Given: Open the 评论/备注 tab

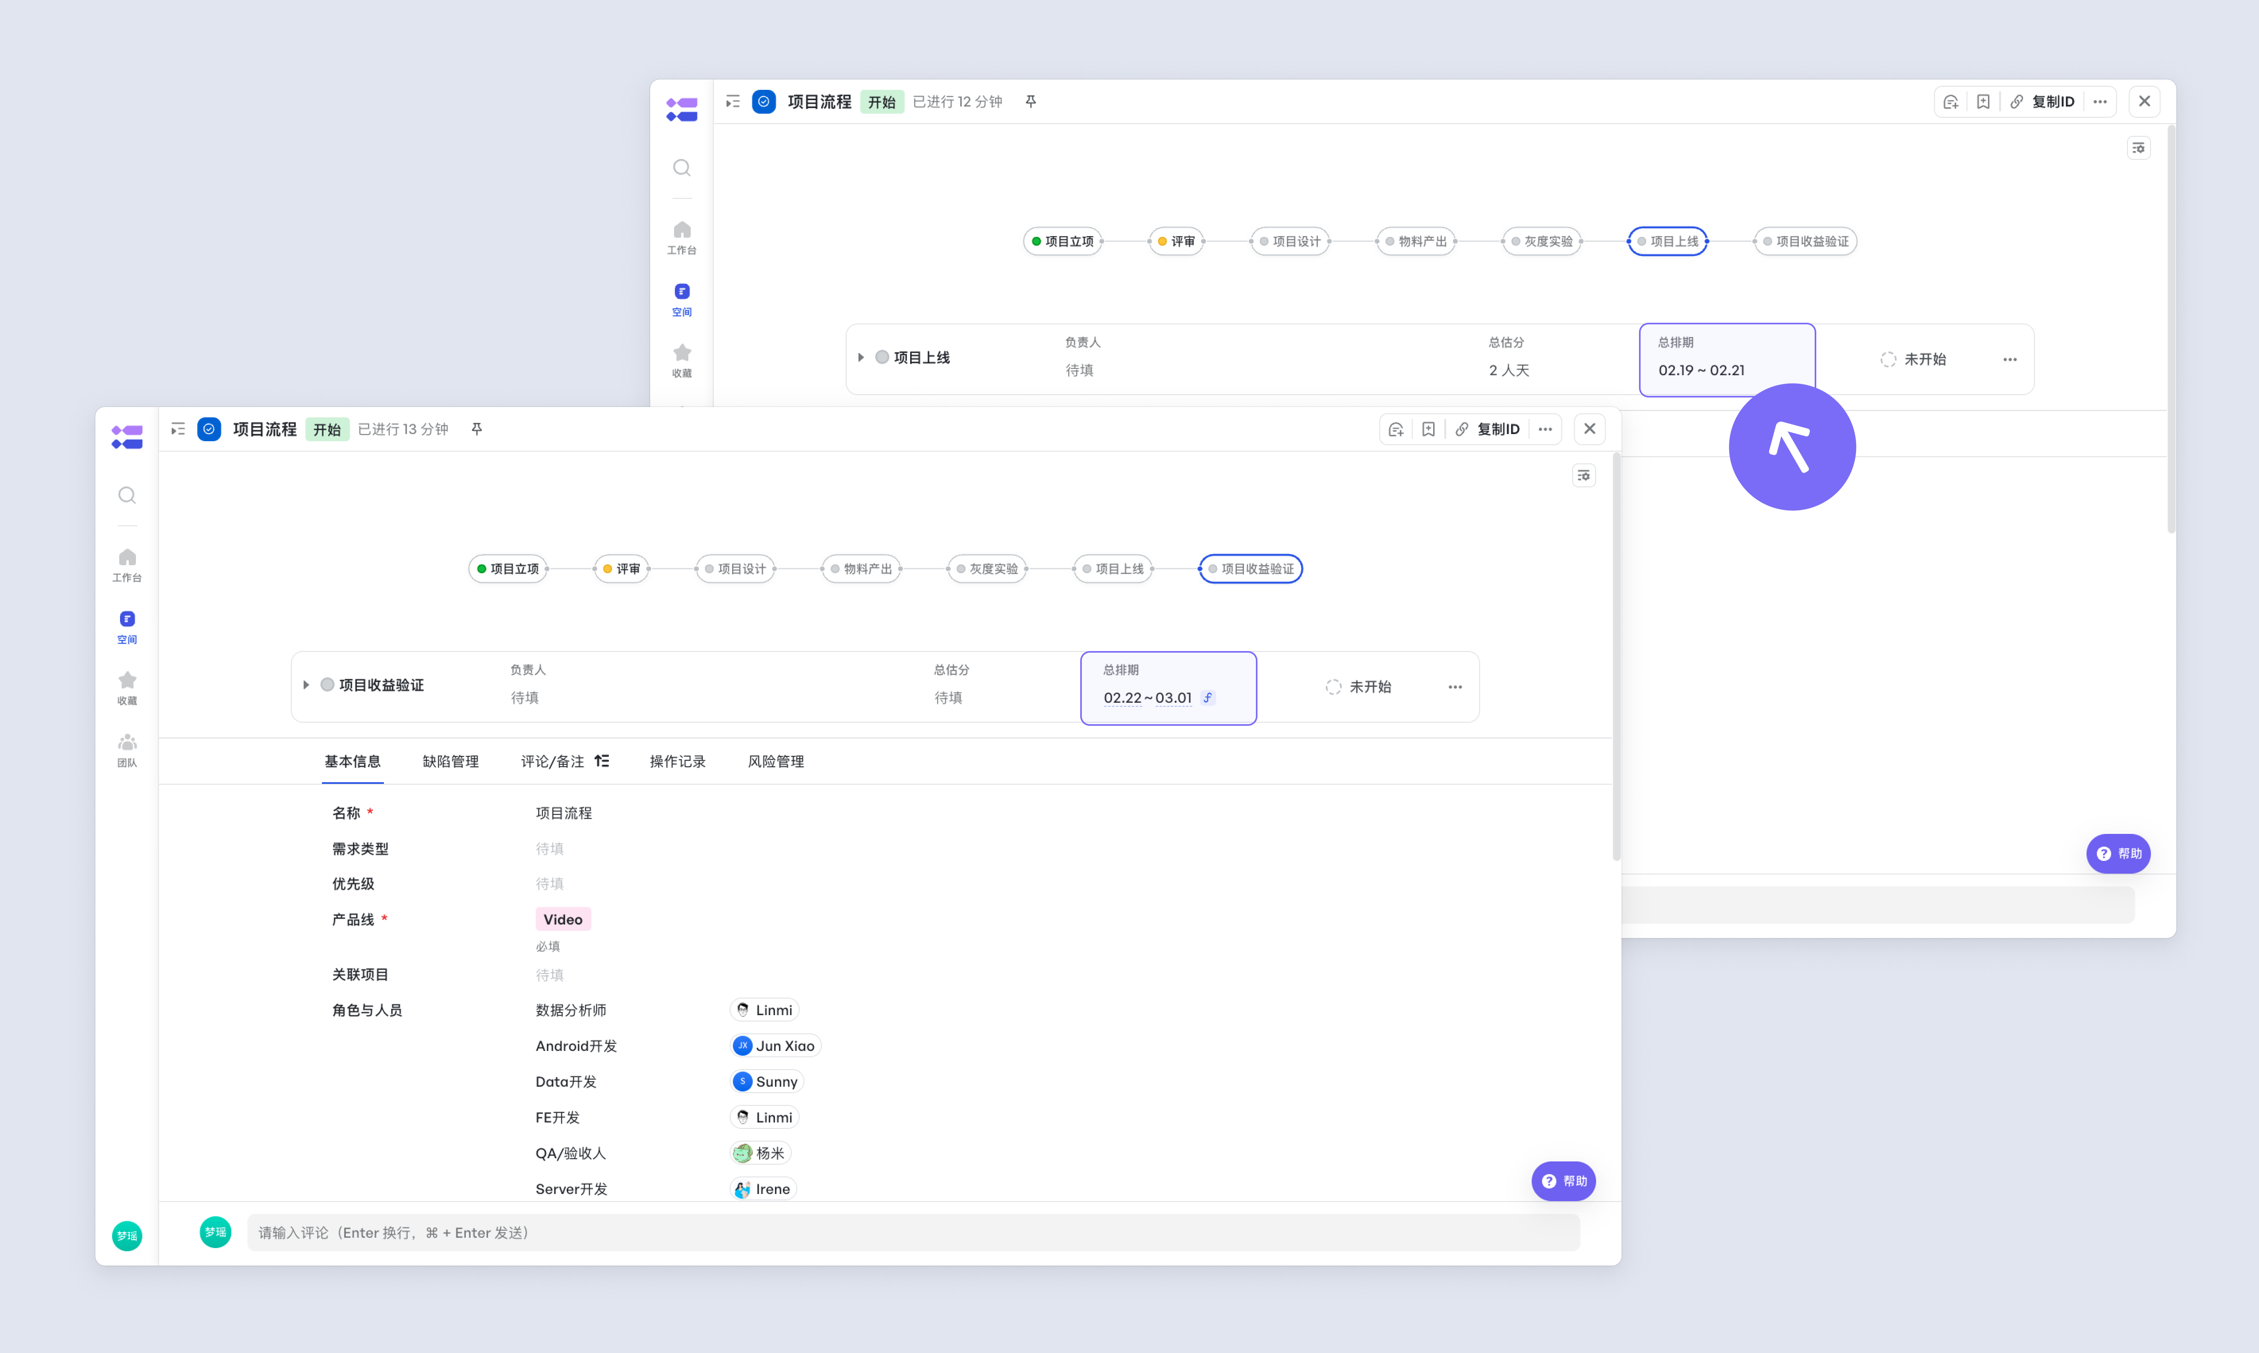Looking at the screenshot, I should tap(552, 761).
